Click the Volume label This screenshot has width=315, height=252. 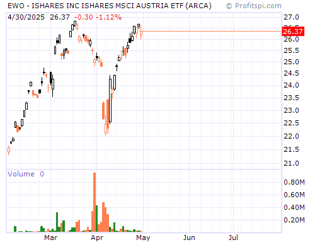point(21,174)
